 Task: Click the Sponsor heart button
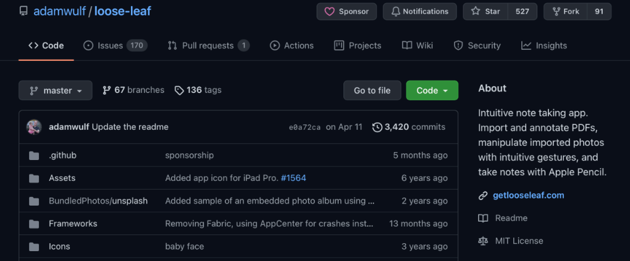346,11
